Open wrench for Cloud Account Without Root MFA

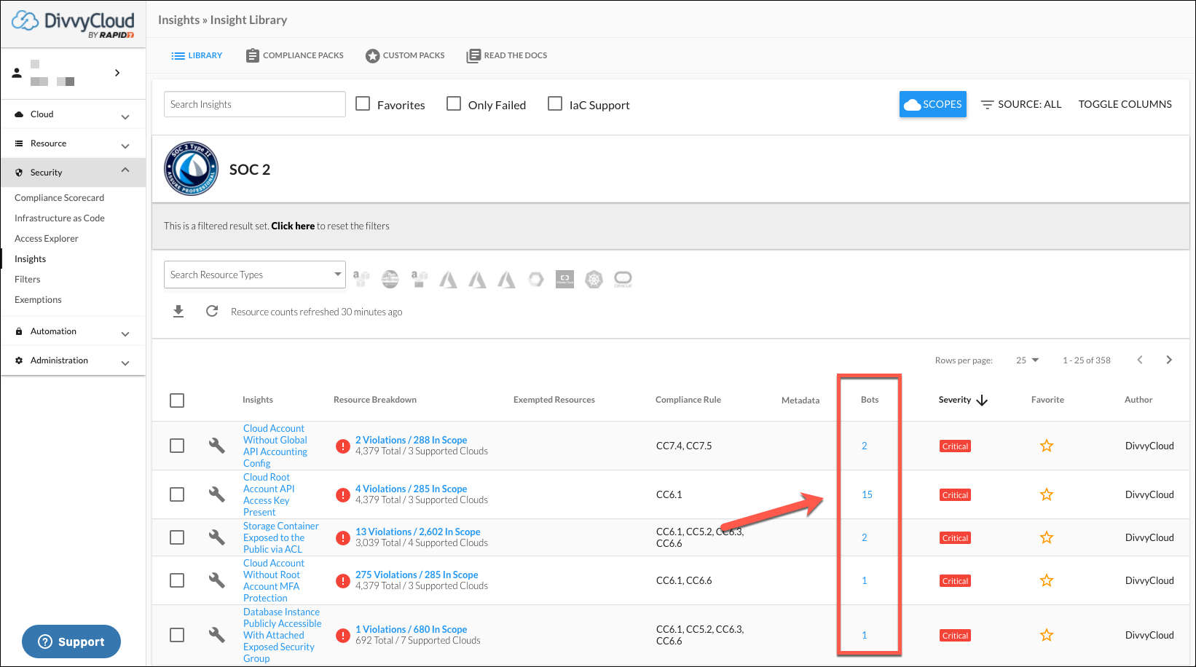pos(217,580)
